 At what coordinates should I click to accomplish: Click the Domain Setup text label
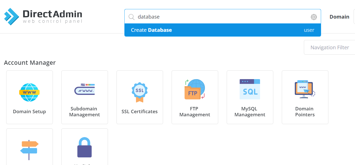click(x=29, y=112)
